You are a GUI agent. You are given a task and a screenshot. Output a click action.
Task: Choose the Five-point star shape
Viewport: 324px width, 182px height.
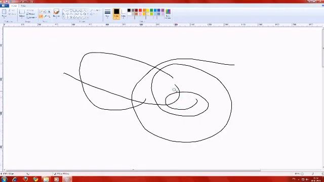pyautogui.click(x=71, y=17)
